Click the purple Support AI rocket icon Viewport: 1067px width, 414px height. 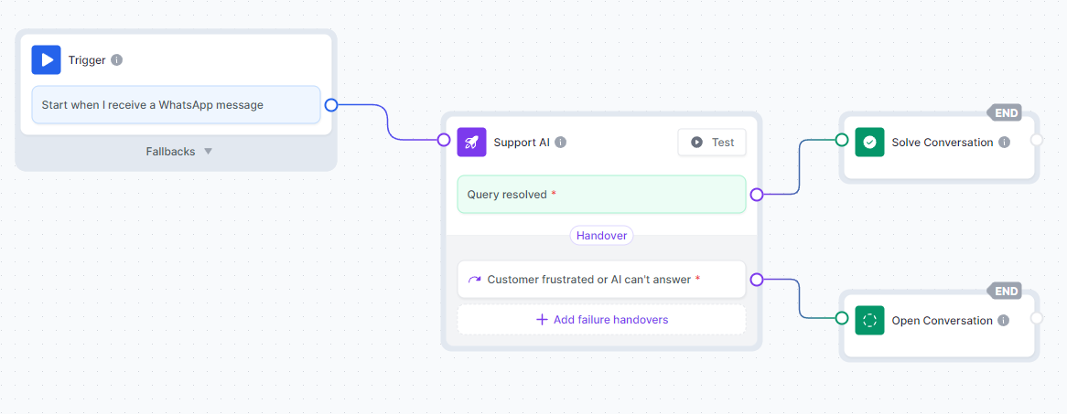click(471, 142)
